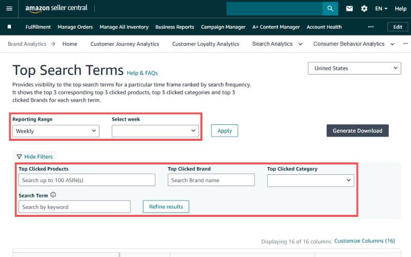Screen dimensions: 411x257
Task: Click the Search by keyword field
Action: click(74, 207)
